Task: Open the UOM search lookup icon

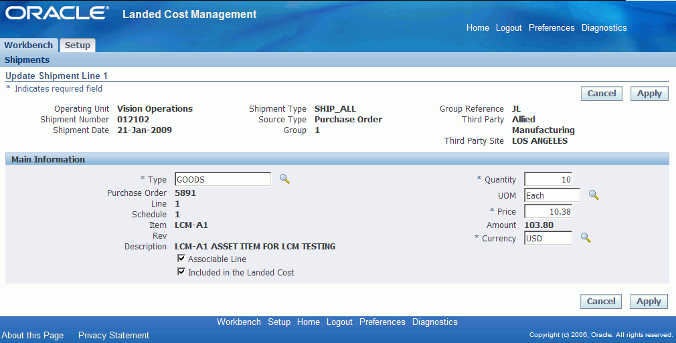Action: (x=594, y=195)
